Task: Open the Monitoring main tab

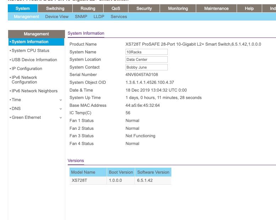Action: [x=178, y=8]
